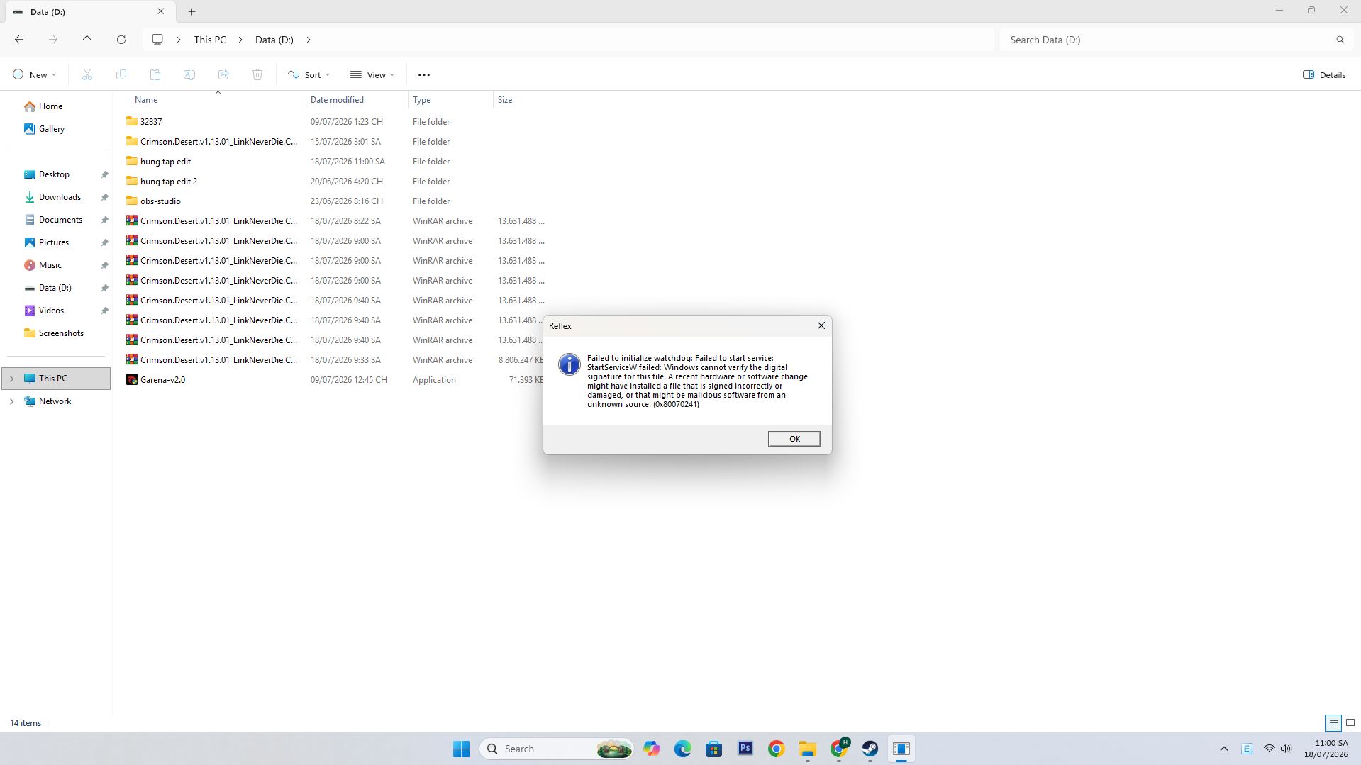Show hidden system tray icons
Viewport: 1361px width, 765px height.
pos(1223,749)
